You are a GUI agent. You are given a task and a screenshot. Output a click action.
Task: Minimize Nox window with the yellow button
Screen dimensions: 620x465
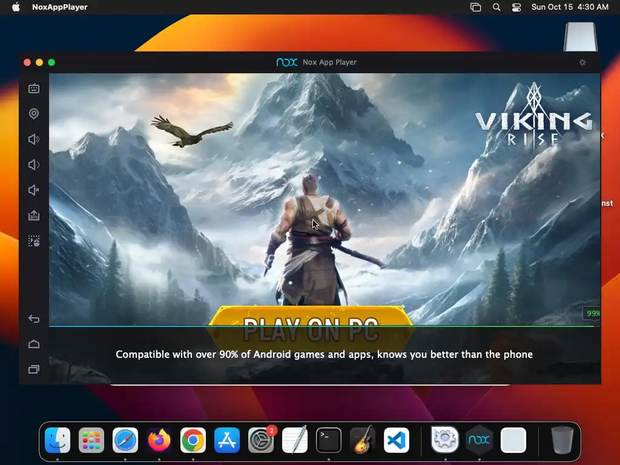point(39,62)
